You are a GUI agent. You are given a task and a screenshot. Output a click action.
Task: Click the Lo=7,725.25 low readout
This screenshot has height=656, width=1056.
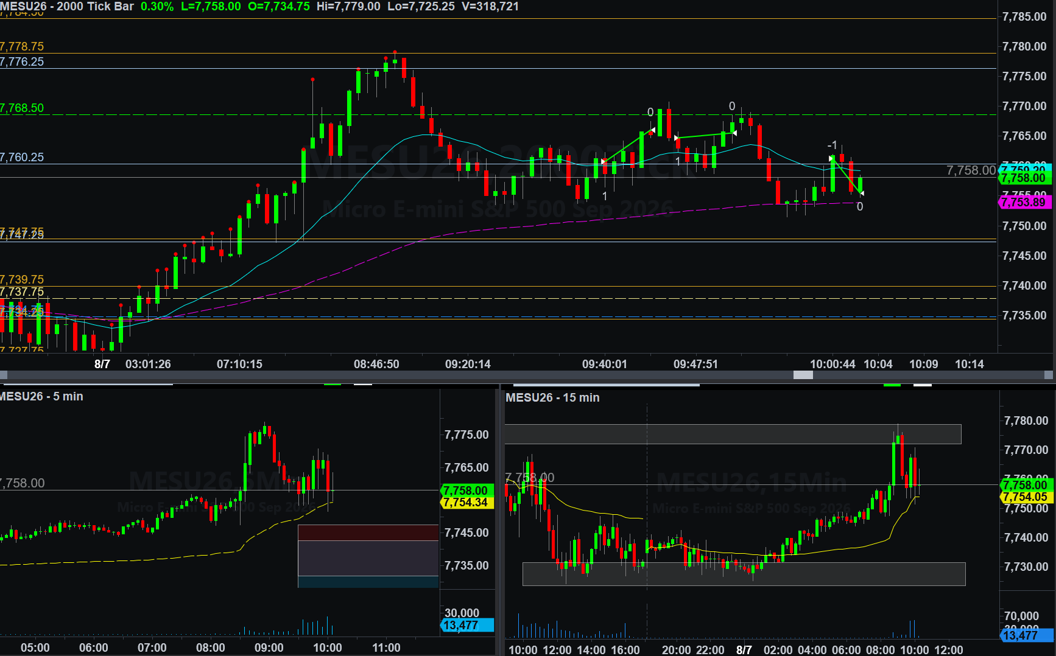(421, 7)
